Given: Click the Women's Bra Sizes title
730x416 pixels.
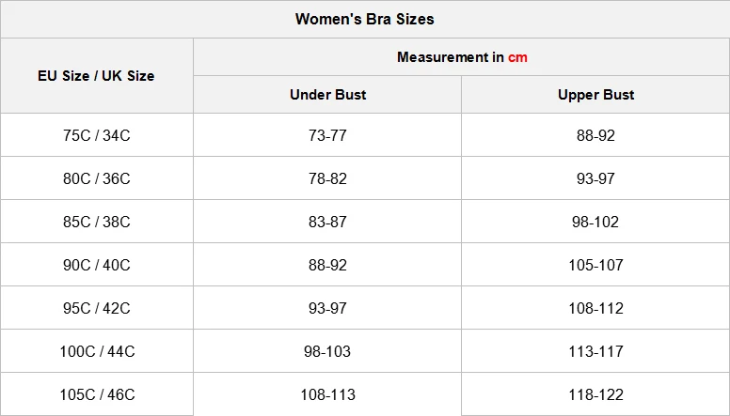Looking at the screenshot, I should 365,19.
